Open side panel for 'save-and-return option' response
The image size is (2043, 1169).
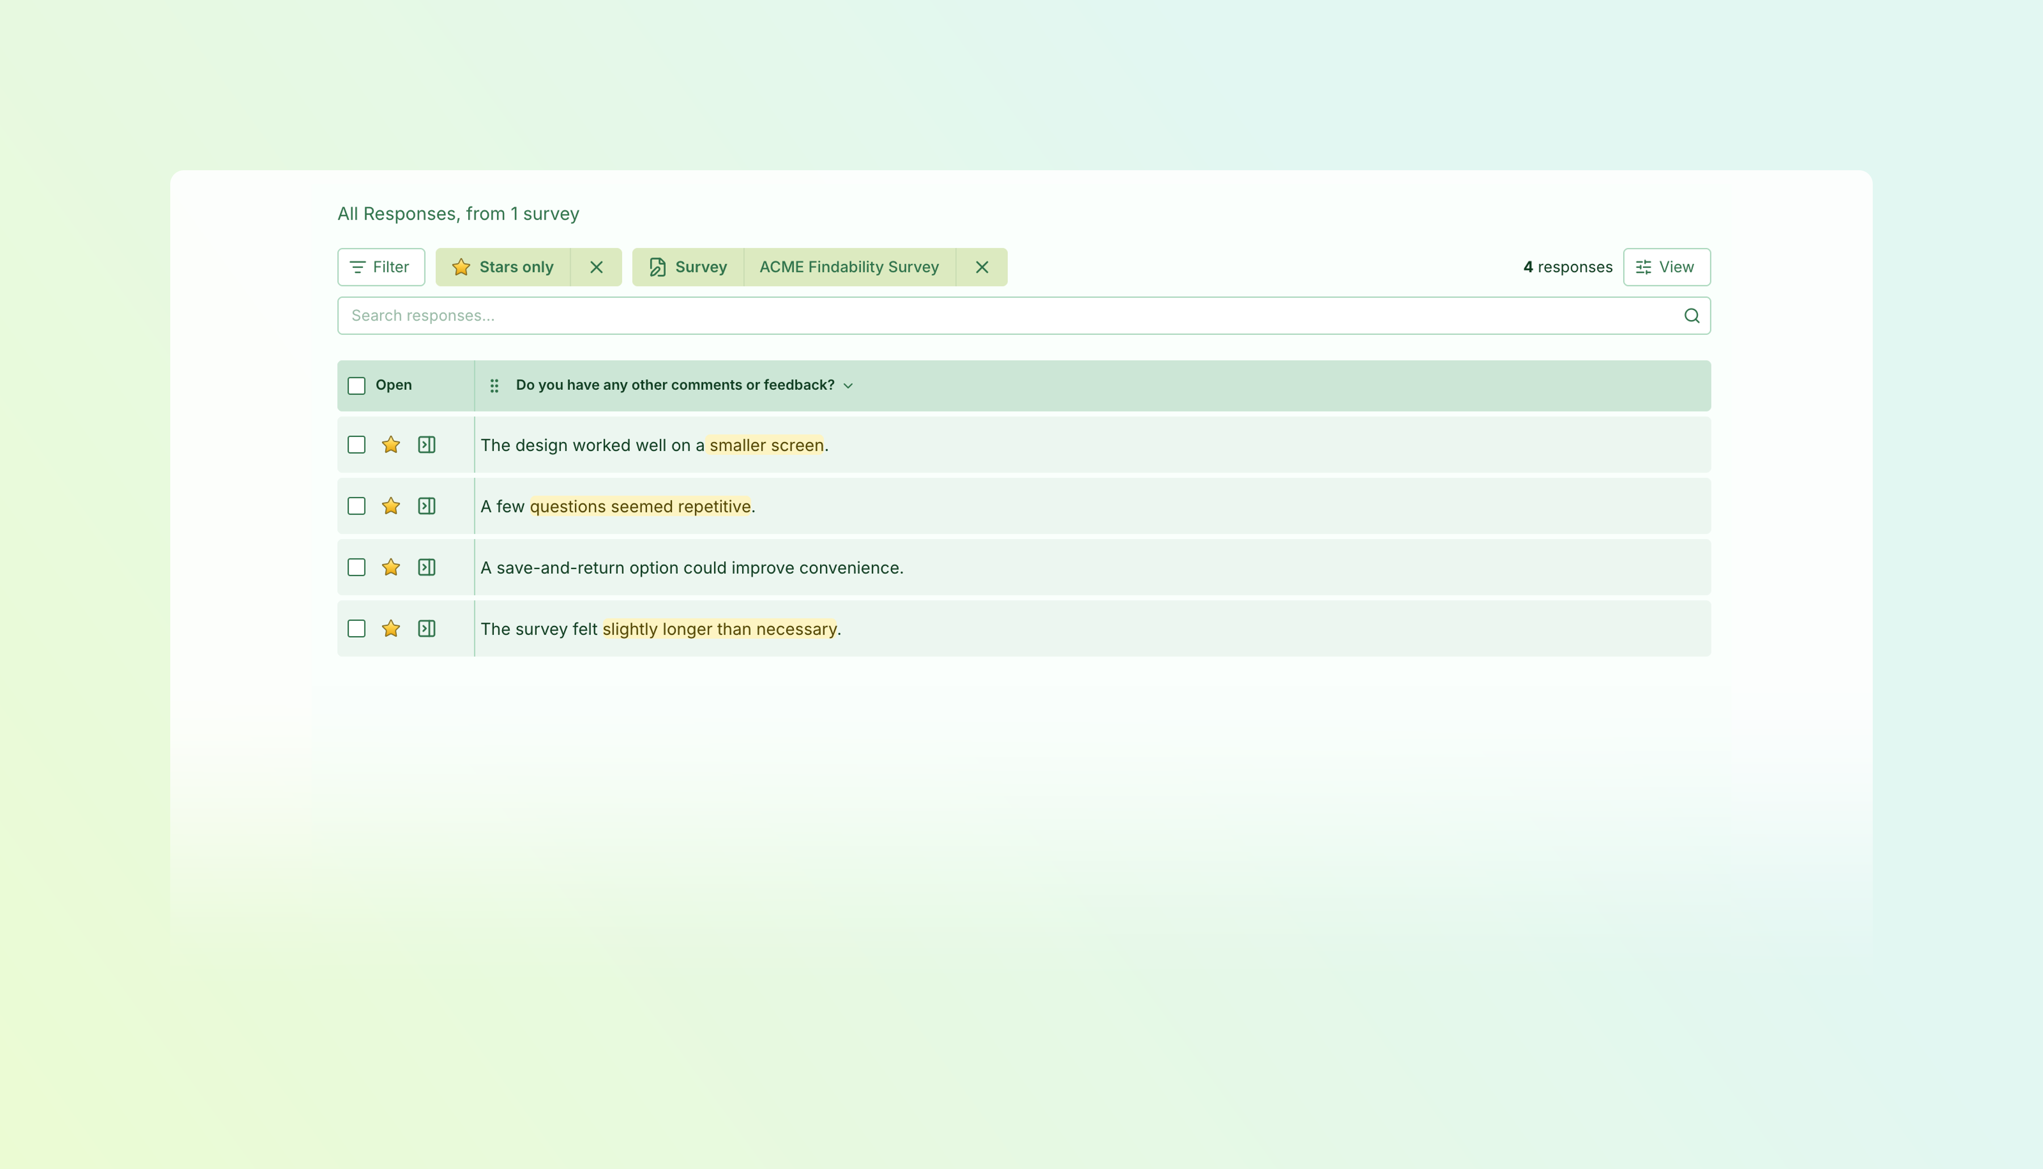pyautogui.click(x=426, y=567)
